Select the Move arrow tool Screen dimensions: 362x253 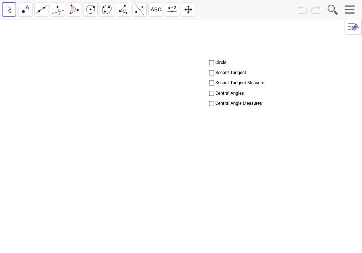9,9
